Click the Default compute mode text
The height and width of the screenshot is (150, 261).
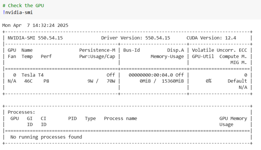point(237,81)
